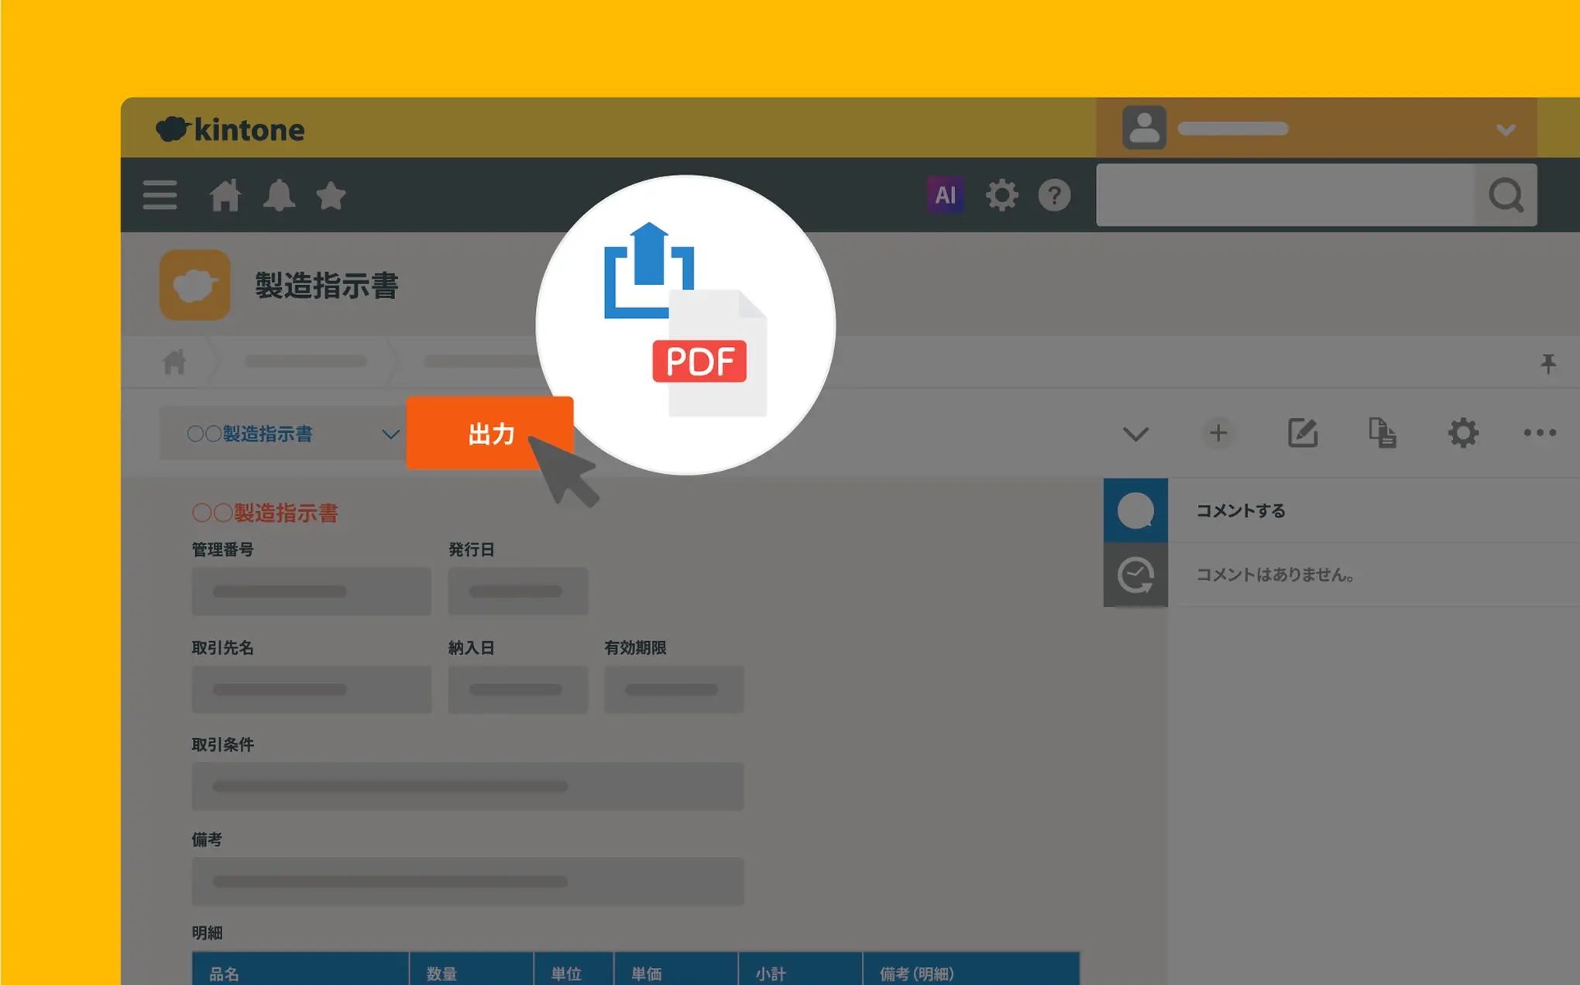Open the header settings gear icon

pyautogui.click(x=1001, y=195)
